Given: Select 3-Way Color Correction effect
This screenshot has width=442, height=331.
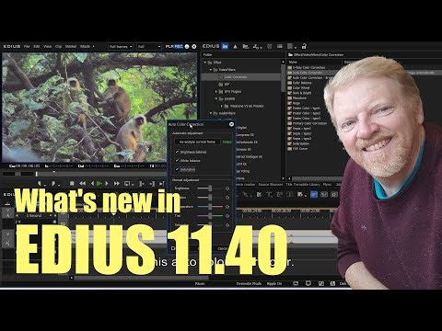Looking at the screenshot, I should coord(307,67).
